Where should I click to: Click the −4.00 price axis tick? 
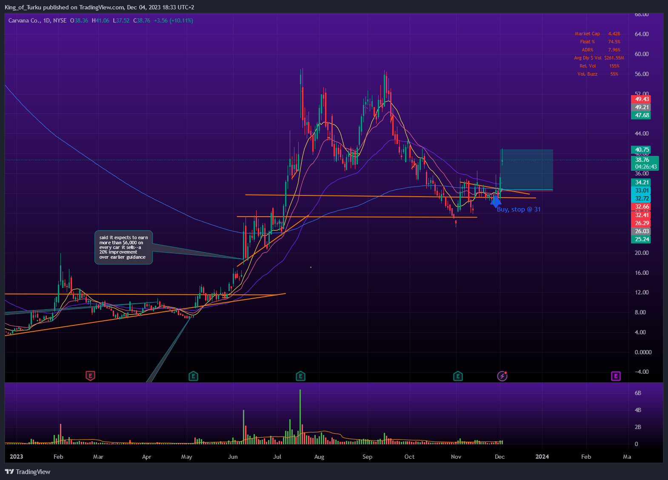pos(642,372)
